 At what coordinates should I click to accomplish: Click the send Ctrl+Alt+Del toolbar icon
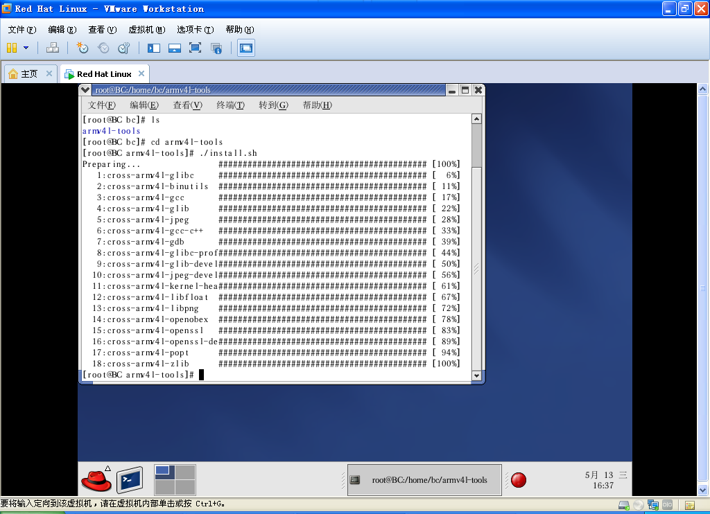click(x=53, y=48)
